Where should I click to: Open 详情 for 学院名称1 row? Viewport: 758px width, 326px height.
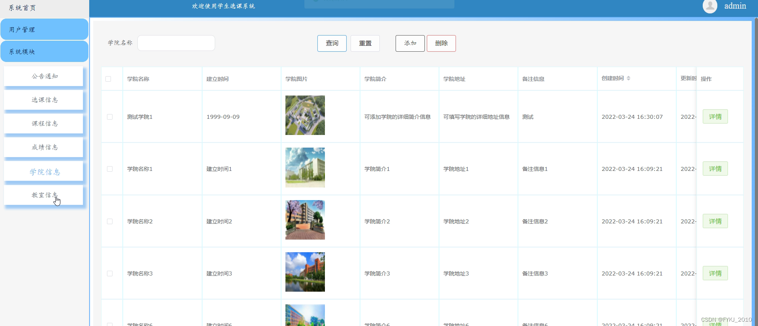(x=715, y=169)
